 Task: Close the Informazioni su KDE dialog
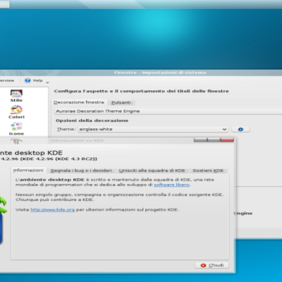click(x=227, y=140)
